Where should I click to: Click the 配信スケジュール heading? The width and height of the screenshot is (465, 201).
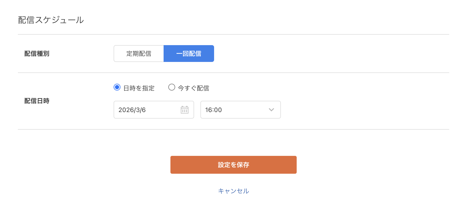50,19
